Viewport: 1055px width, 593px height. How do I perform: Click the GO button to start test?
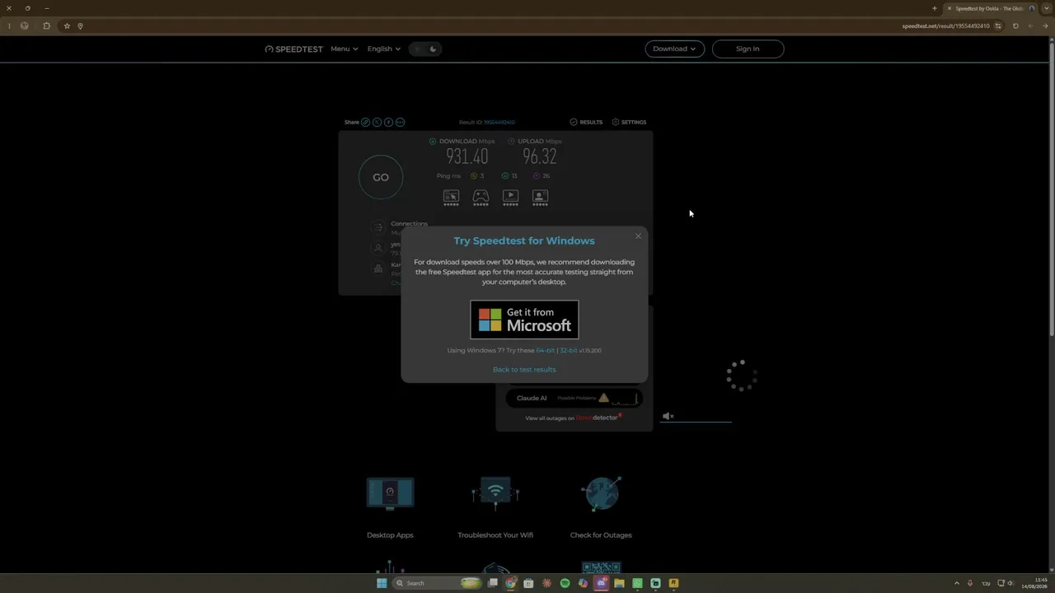point(381,177)
